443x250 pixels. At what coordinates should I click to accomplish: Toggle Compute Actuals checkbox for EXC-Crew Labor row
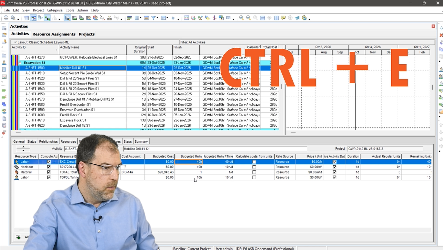49,162
